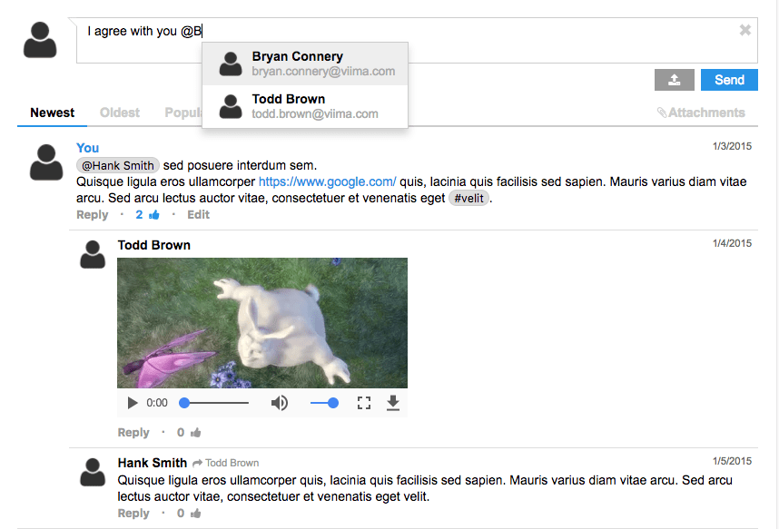Switch to the Oldest tab
This screenshot has width=779, height=529.
[119, 113]
